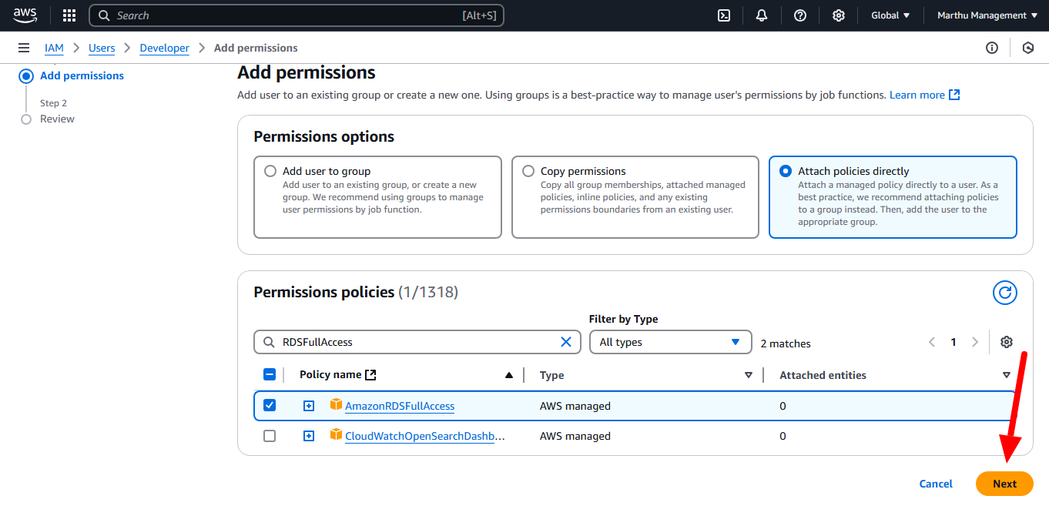Check the CloudWatchOpenSearchDashb policy checkbox
Image resolution: width=1049 pixels, height=516 pixels.
point(270,436)
